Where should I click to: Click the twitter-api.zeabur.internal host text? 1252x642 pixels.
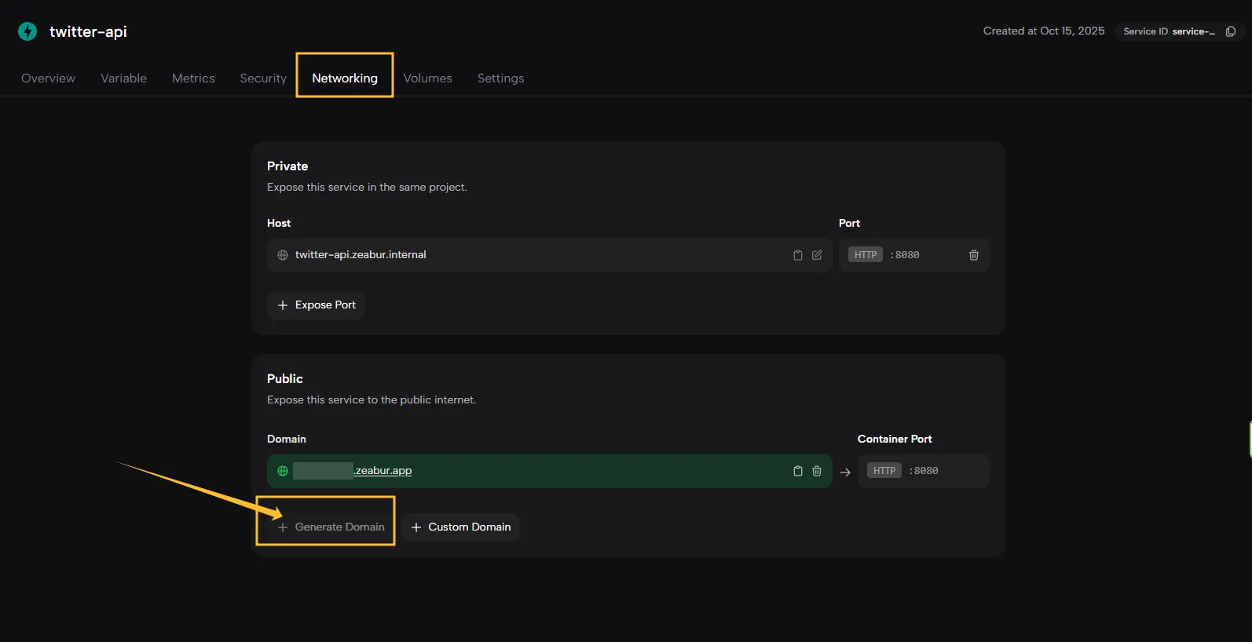(361, 255)
